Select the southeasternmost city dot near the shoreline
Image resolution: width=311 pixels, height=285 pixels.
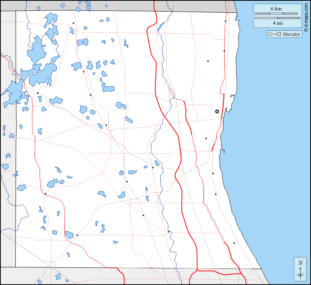pos(234,243)
